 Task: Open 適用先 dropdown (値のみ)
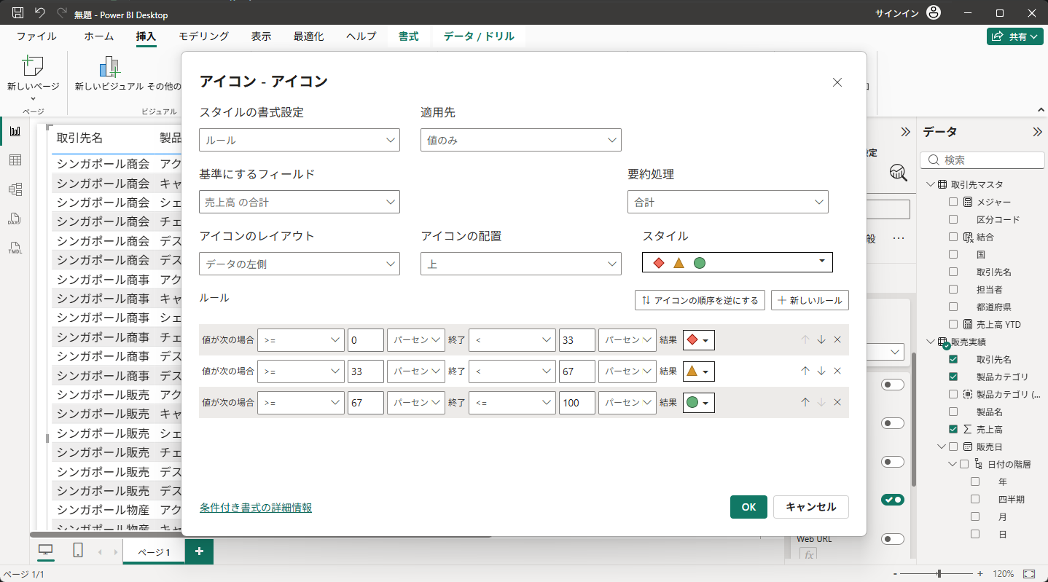coord(521,140)
